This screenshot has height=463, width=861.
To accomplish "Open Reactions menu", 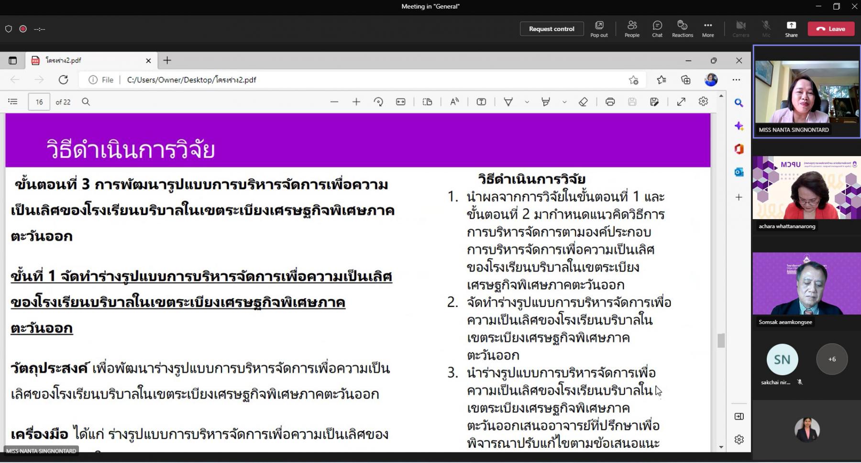I will [x=683, y=29].
